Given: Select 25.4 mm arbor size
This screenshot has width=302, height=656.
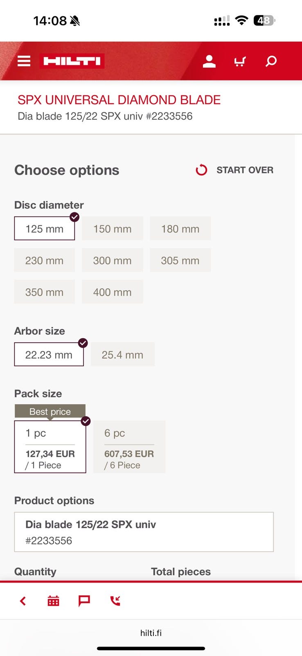Looking at the screenshot, I should [122, 355].
